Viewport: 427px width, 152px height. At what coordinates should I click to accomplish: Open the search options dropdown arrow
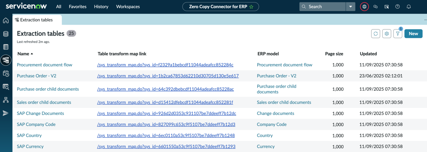pyautogui.click(x=351, y=7)
